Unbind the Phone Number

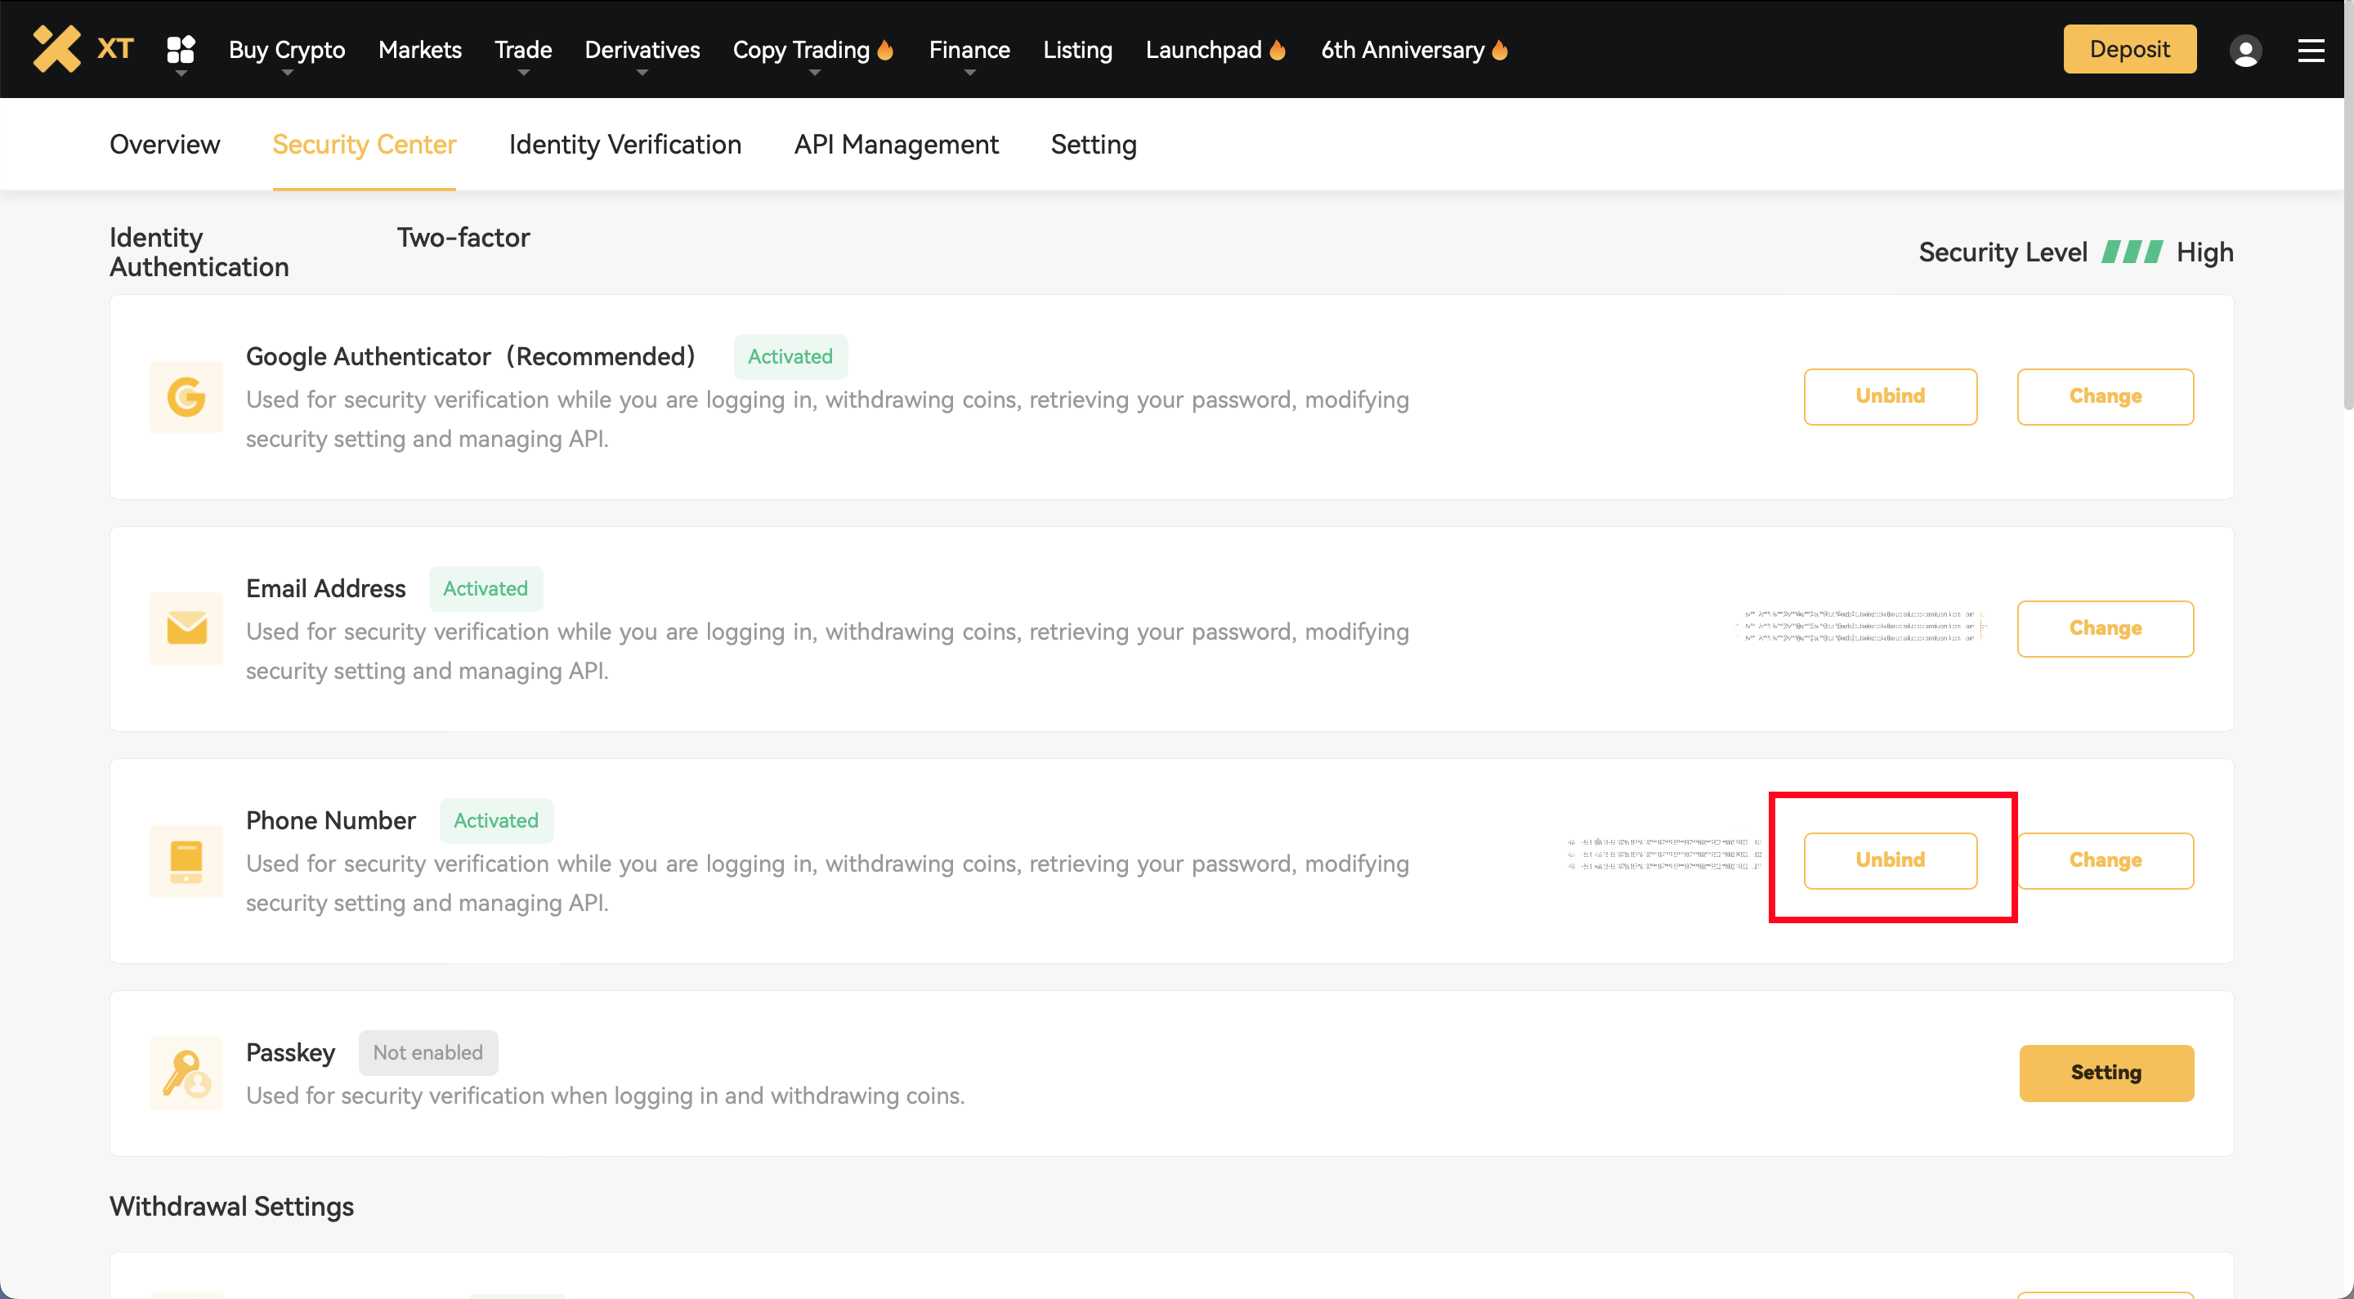click(x=1890, y=859)
